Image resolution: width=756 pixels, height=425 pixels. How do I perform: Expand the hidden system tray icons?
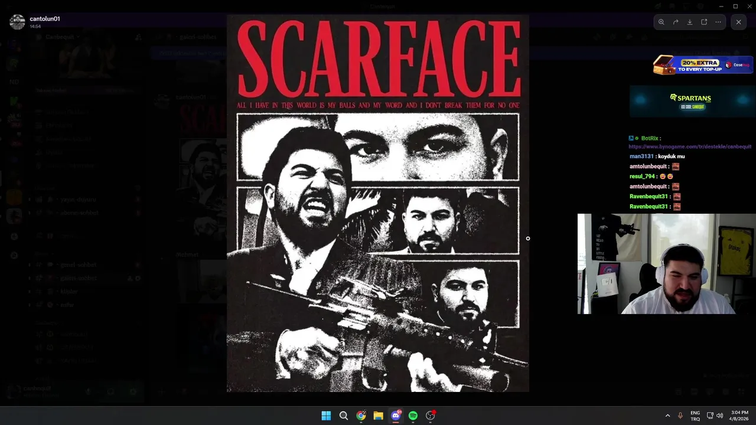point(667,416)
